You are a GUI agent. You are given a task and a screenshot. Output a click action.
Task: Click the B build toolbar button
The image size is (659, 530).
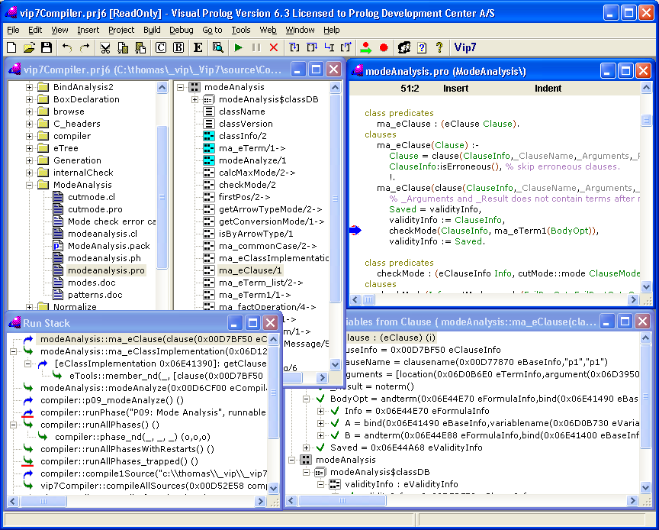coord(178,47)
